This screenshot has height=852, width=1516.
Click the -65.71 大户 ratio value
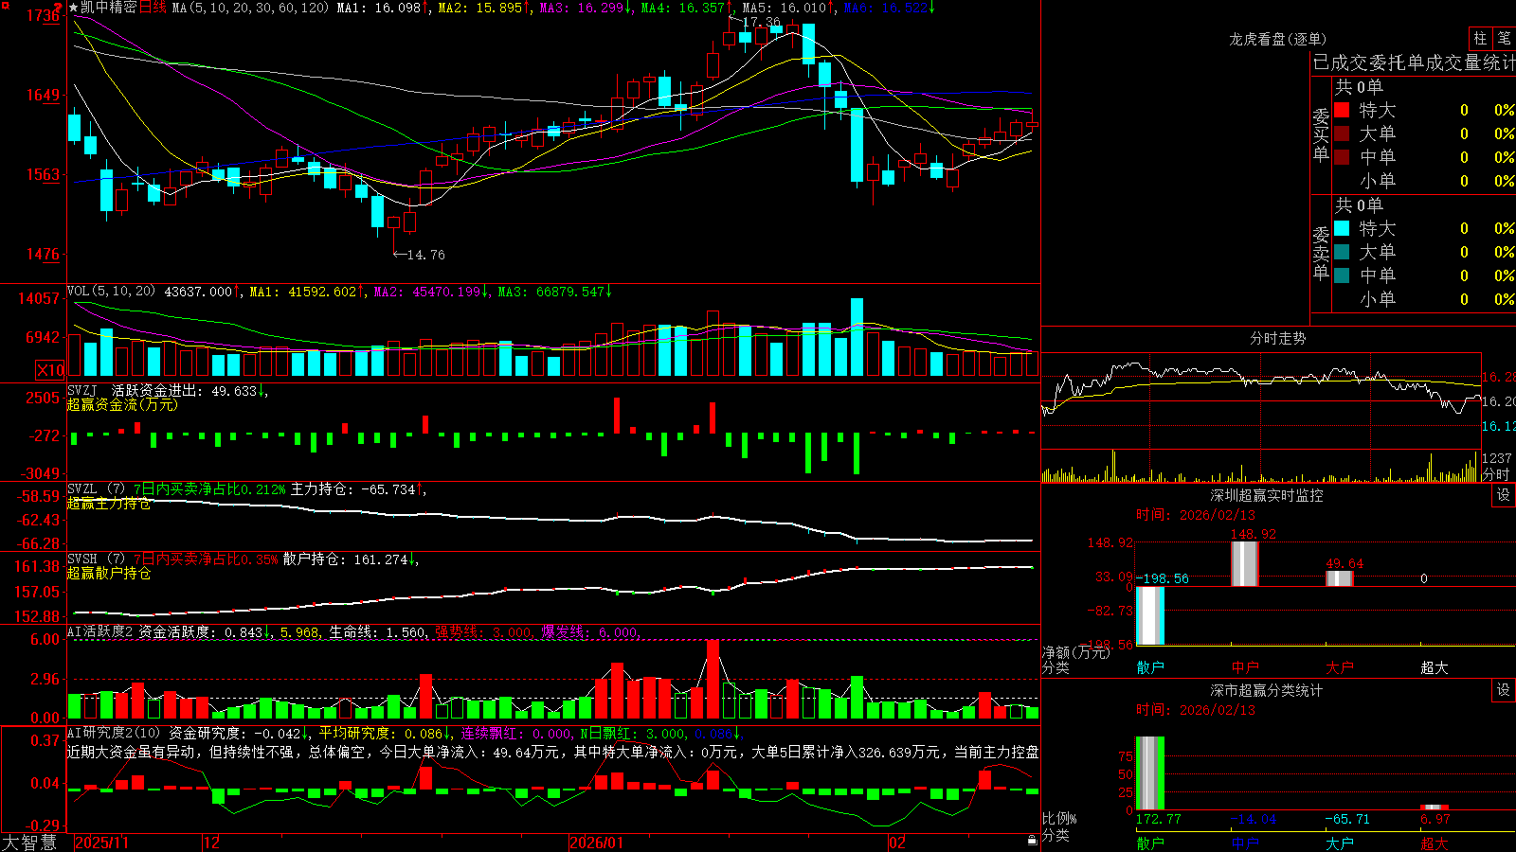click(x=1347, y=819)
